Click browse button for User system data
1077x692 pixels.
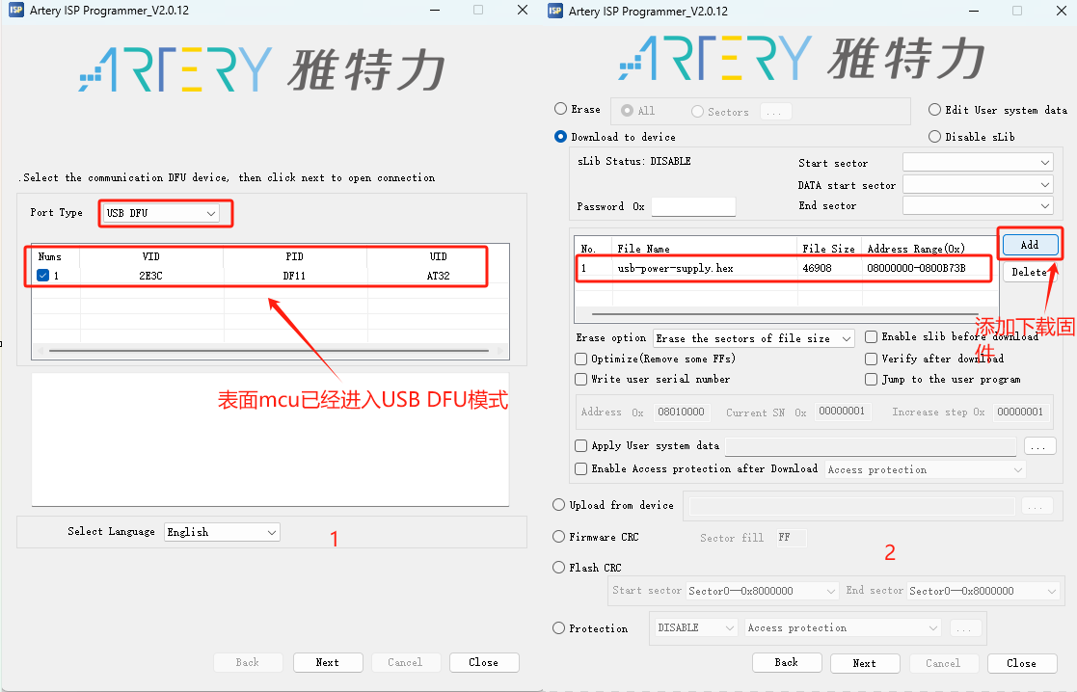(1040, 447)
